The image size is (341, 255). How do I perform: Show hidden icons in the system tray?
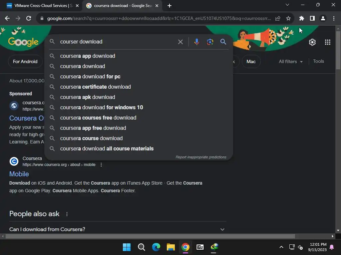click(x=281, y=247)
